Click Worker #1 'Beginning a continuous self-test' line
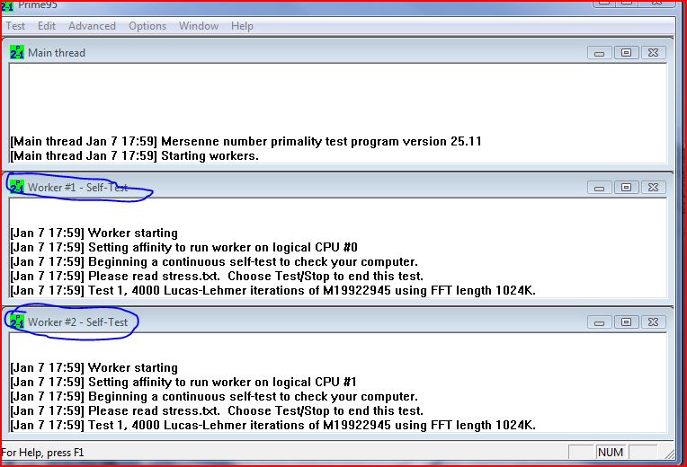 [x=214, y=261]
